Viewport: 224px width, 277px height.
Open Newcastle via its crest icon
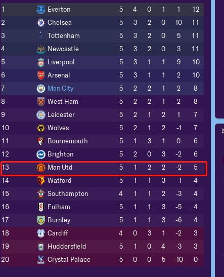click(x=41, y=49)
